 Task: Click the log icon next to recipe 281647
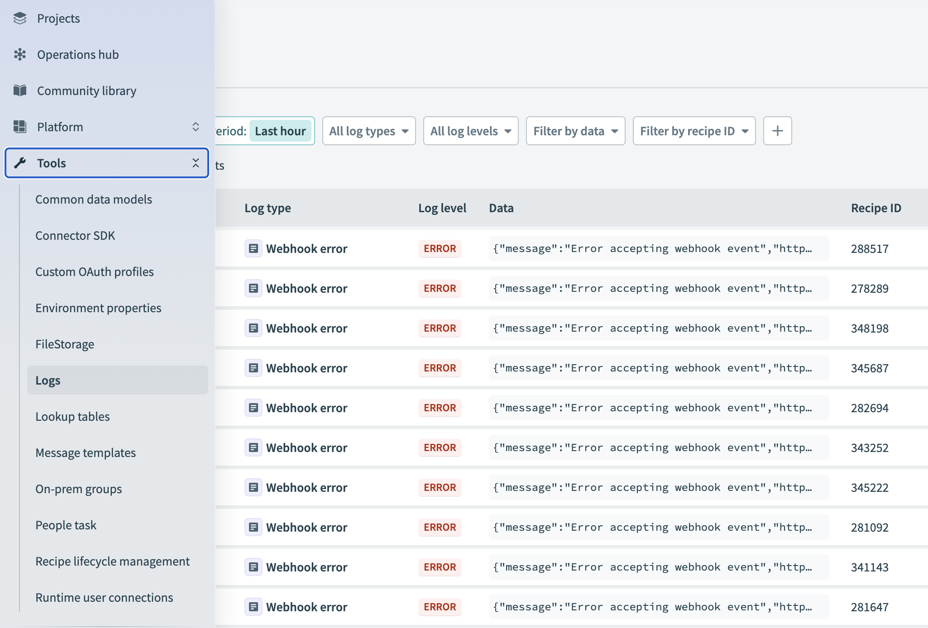pyautogui.click(x=254, y=607)
